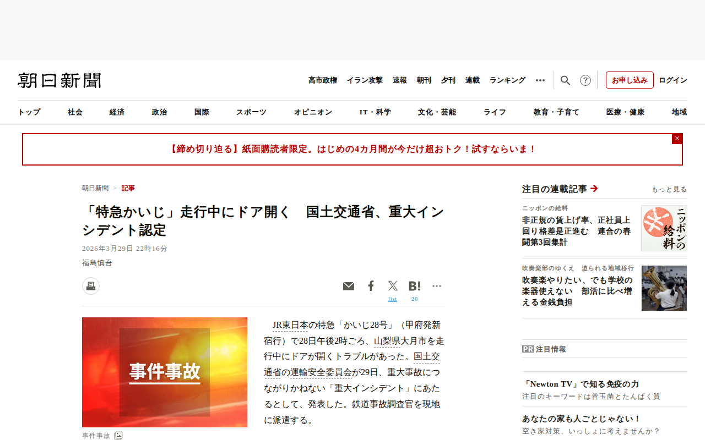Open the 連載 series page

473,80
